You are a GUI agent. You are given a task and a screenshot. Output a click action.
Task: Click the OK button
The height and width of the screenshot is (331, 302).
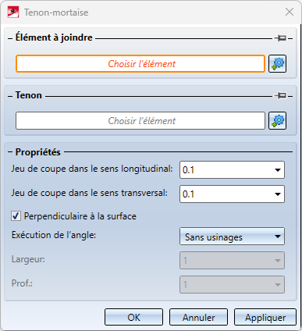(x=134, y=317)
